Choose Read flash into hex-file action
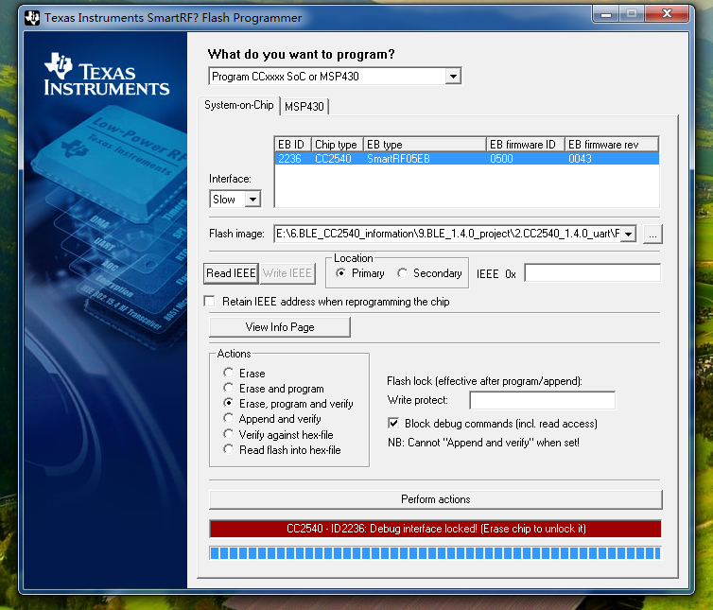Image resolution: width=713 pixels, height=610 pixels. [228, 449]
